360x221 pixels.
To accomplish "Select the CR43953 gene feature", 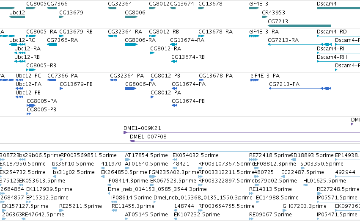I will [x=264, y=17].
